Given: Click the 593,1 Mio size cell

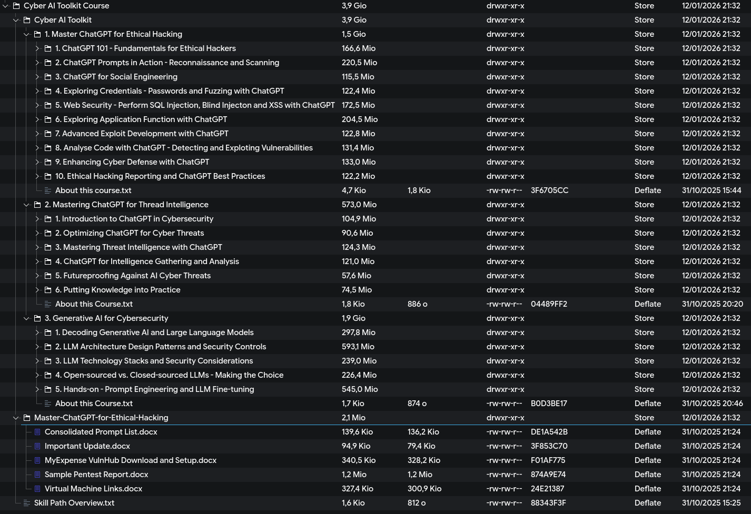Looking at the screenshot, I should click(358, 347).
